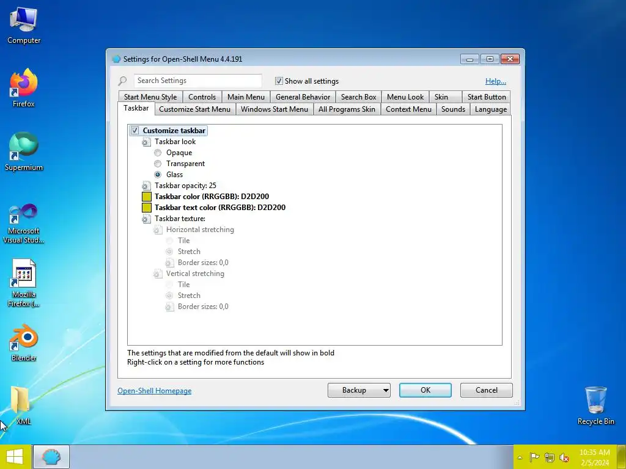Viewport: 626px width, 469px height.
Task: Select the Taskbar opacity: 25 setting
Action: 186,186
